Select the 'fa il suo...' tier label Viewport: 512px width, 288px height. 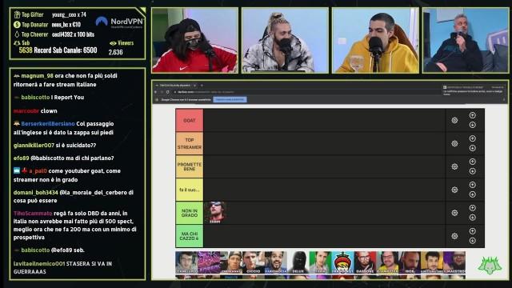coord(190,190)
